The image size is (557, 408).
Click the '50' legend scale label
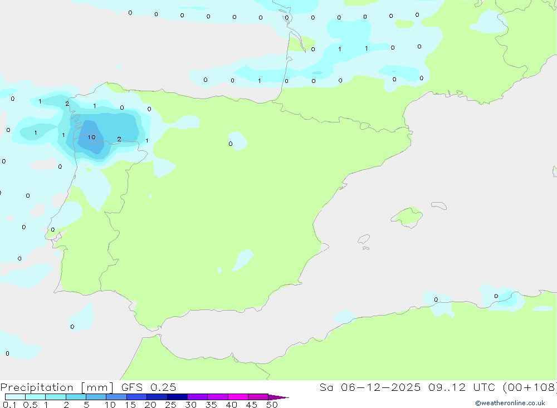point(272,405)
